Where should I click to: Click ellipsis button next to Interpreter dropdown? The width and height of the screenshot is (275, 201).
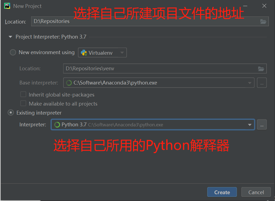click(x=262, y=125)
